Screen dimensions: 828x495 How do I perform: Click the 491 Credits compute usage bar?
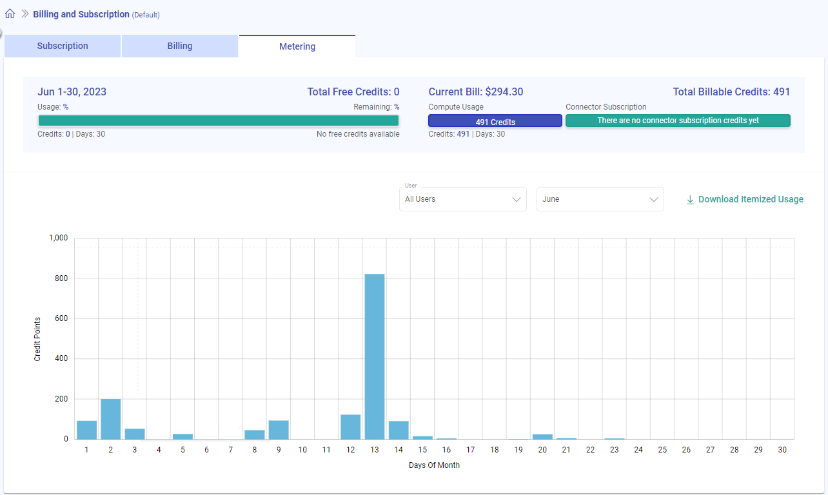(495, 121)
